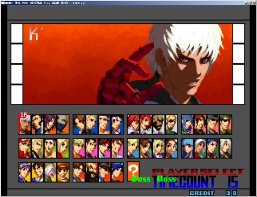The height and width of the screenshot is (197, 257).
Task: Choose Heidern in green beret
Action: (226, 125)
